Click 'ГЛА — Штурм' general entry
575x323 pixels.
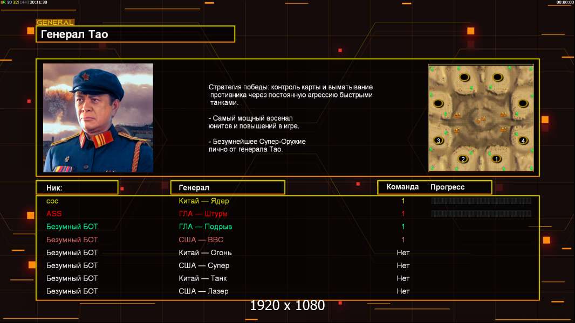pyautogui.click(x=203, y=214)
